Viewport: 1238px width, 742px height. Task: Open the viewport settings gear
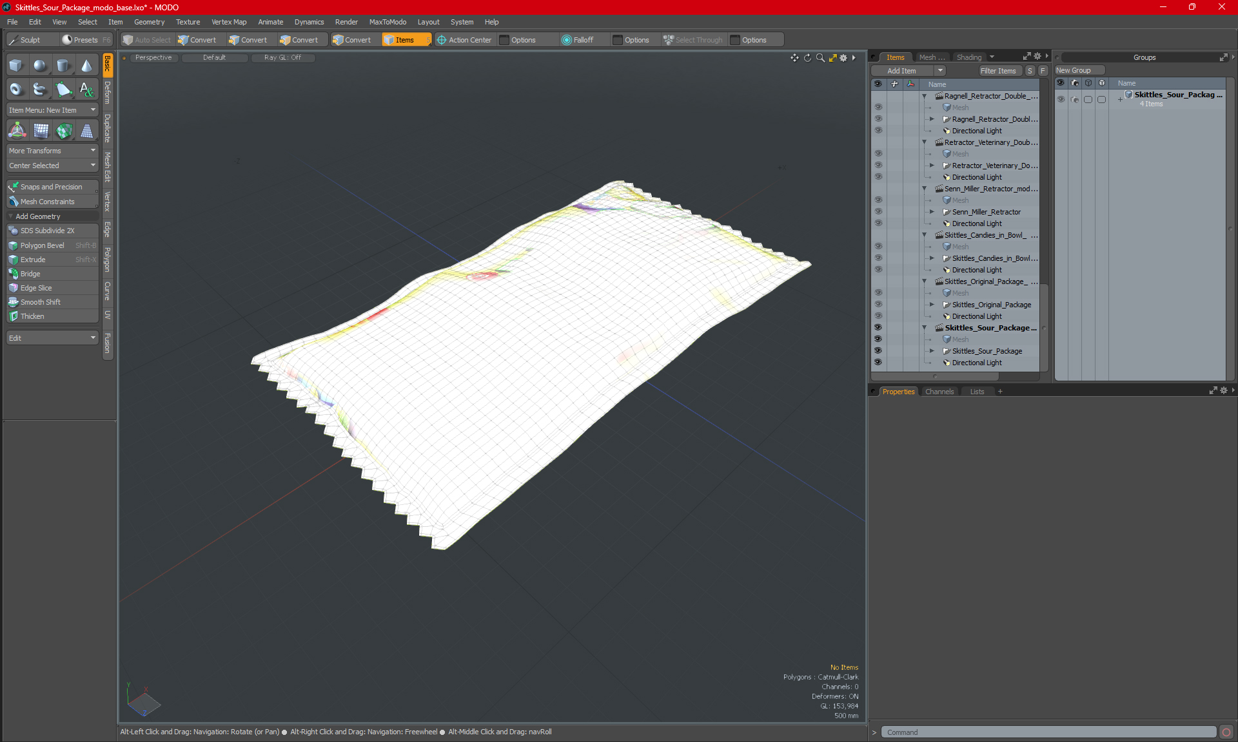click(843, 58)
